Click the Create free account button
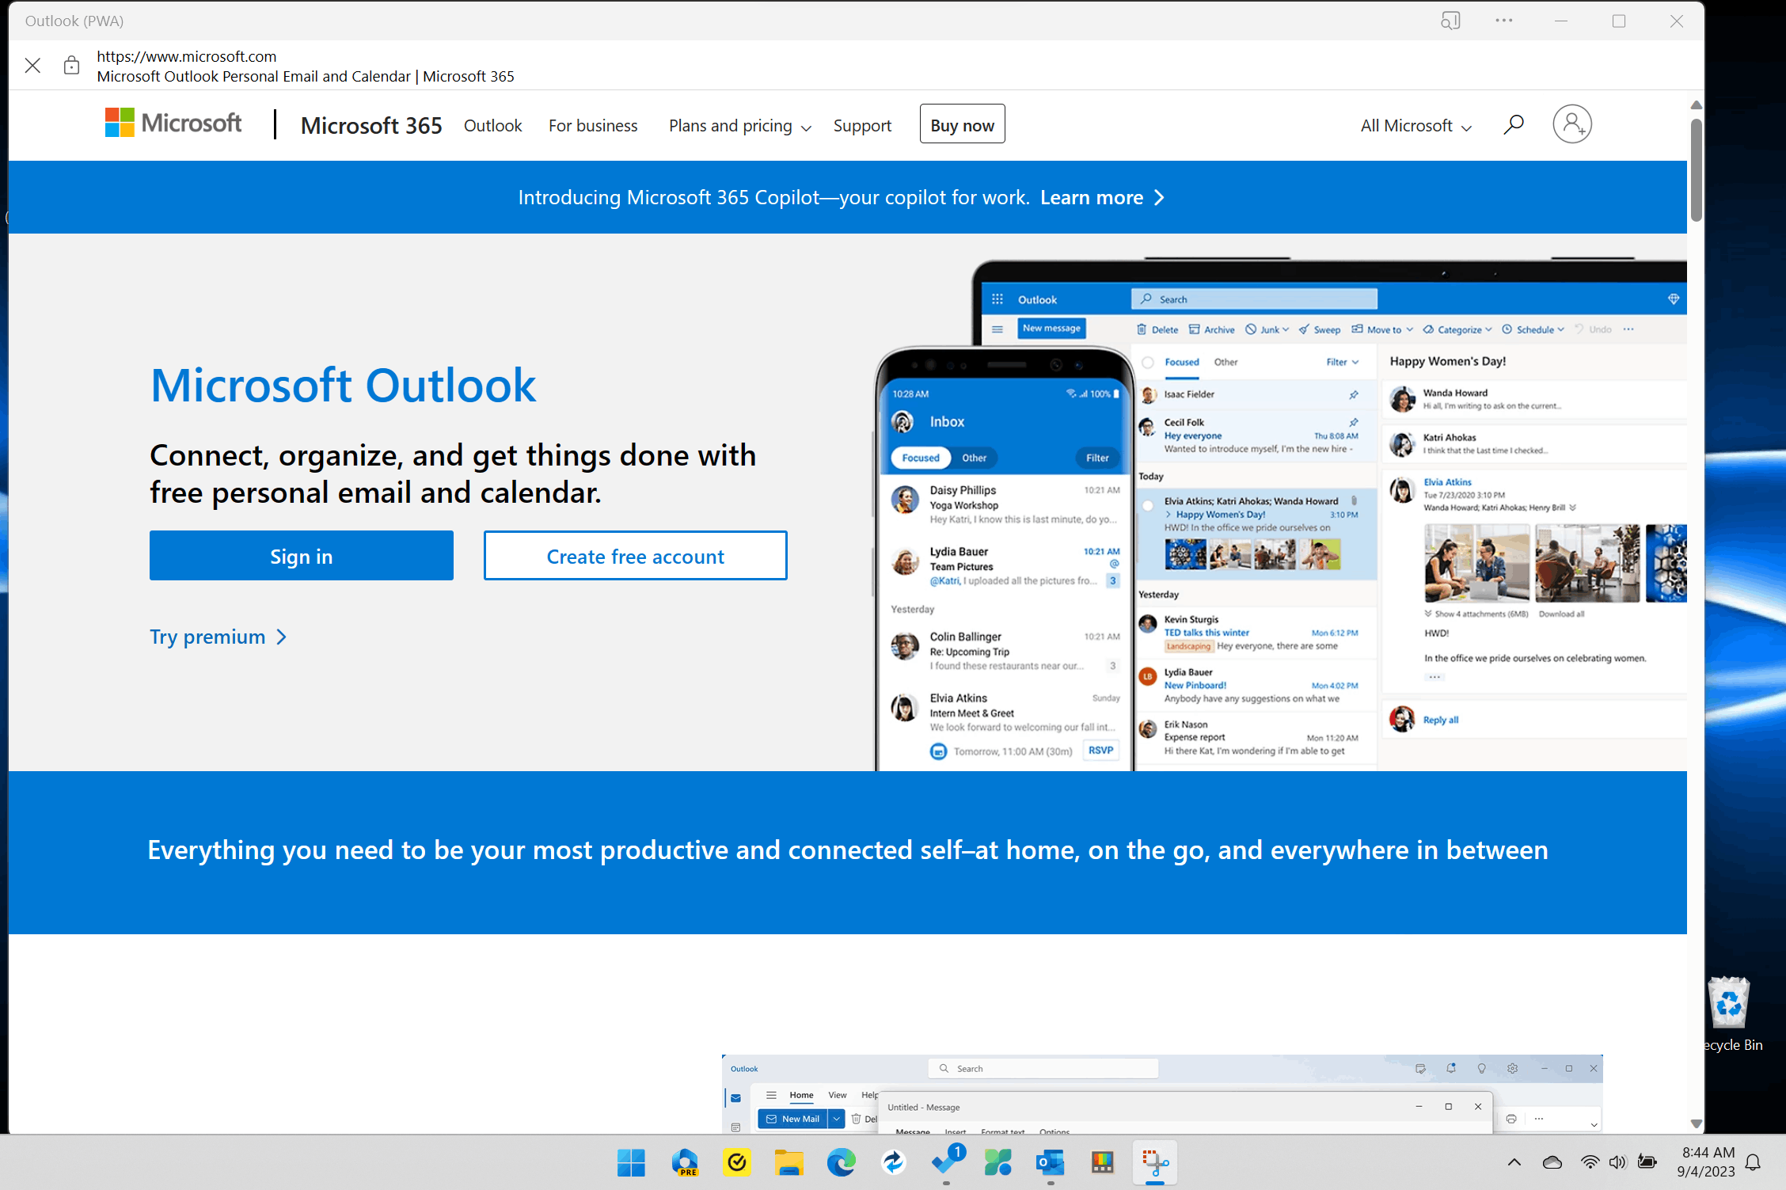Image resolution: width=1786 pixels, height=1190 pixels. (634, 555)
